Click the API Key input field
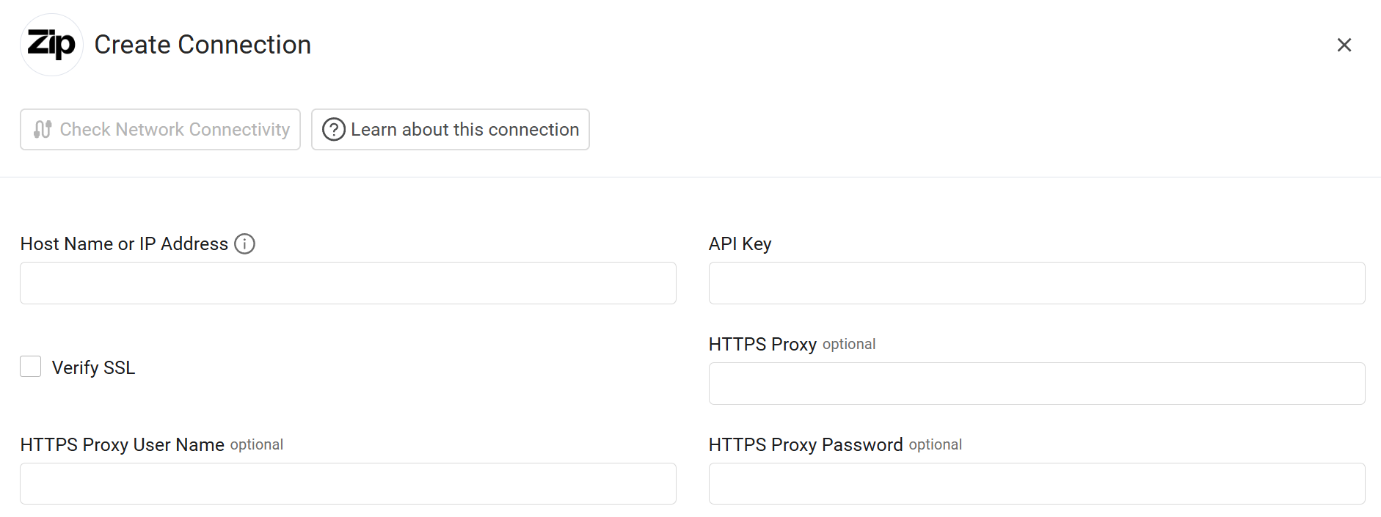Viewport: 1381px width, 517px height. click(1036, 282)
